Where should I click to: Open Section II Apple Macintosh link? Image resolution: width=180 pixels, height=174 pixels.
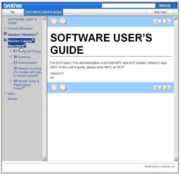click(21, 43)
